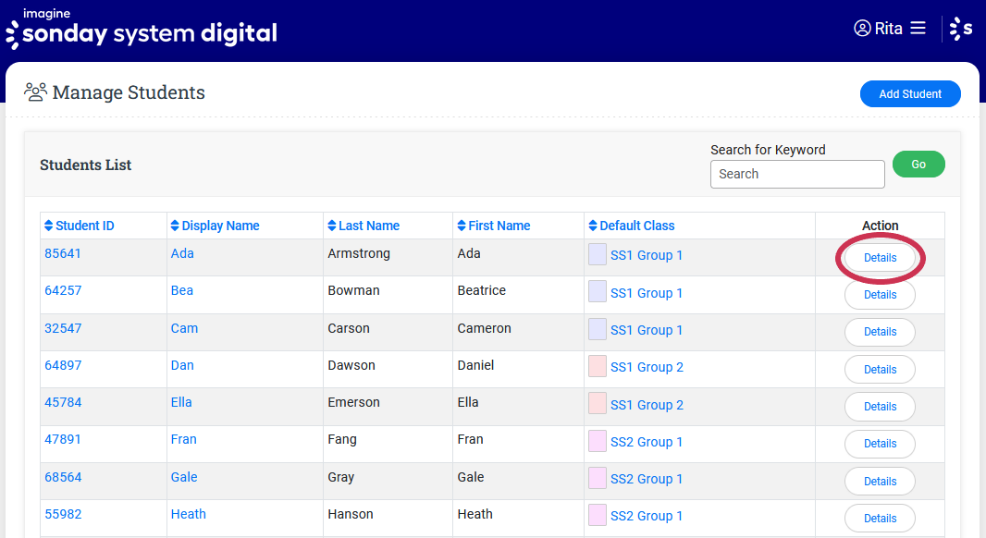Open Details for Daniel Dawson
Screen dimensions: 986x538
click(880, 370)
